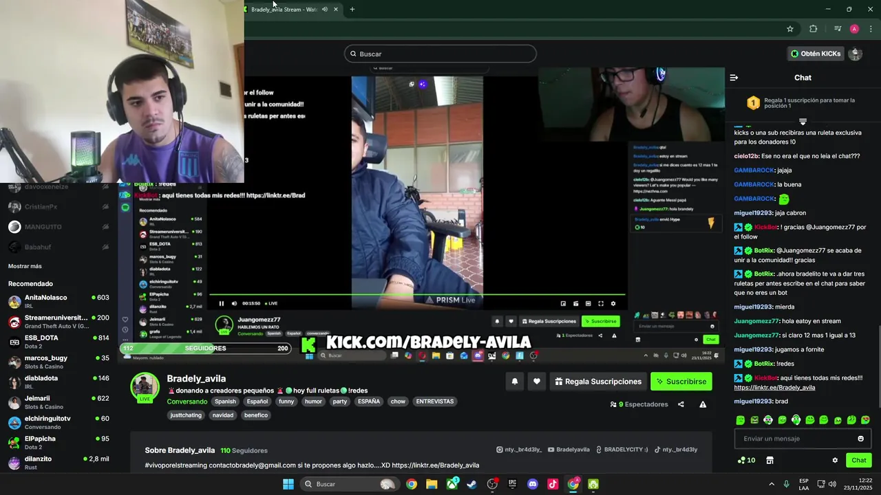Open the linktr.ee/Bradely_avila chat link
This screenshot has width=881, height=495.
coord(774,388)
